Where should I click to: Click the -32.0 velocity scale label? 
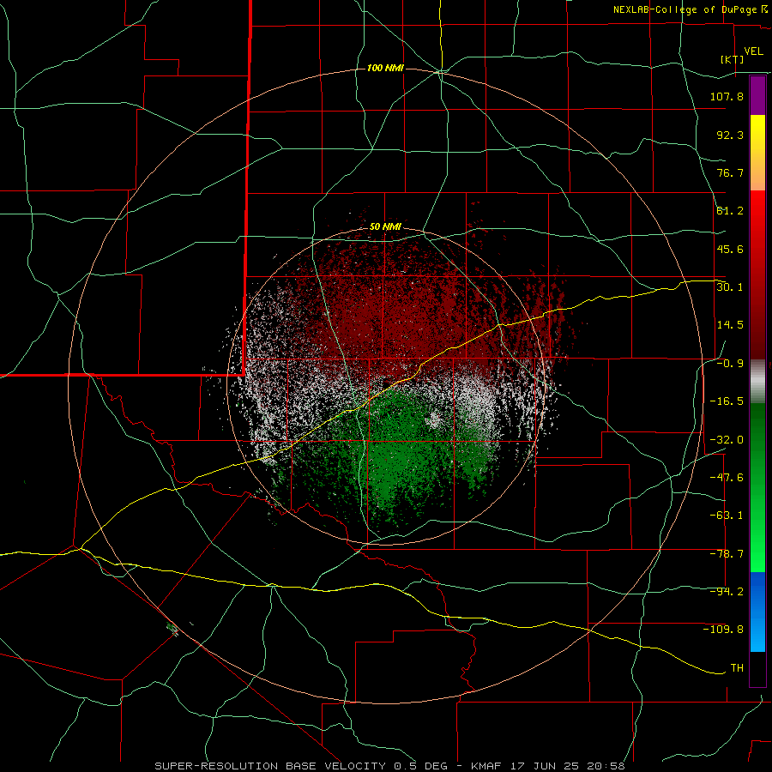pos(727,440)
